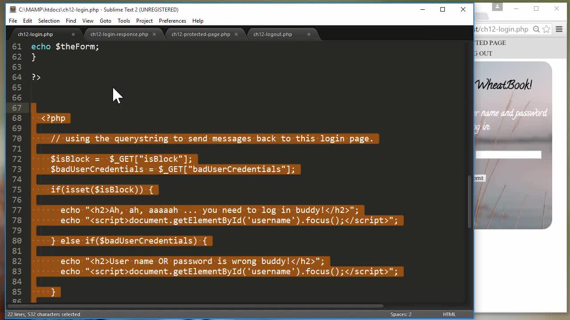The width and height of the screenshot is (570, 320).
Task: Click the '<?php' opening tag on line 68
Action: pyautogui.click(x=53, y=118)
